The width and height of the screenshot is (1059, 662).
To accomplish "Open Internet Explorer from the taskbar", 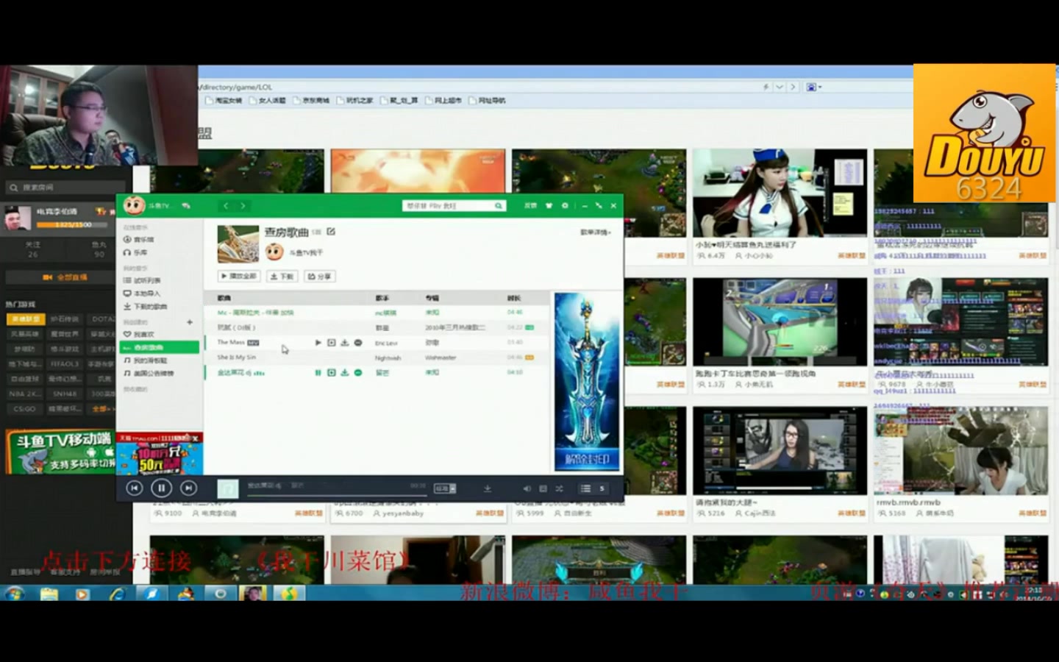I will click(118, 594).
